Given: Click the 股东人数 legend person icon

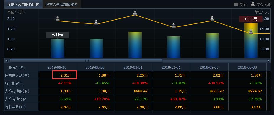Looking at the screenshot, I should click(253, 4).
